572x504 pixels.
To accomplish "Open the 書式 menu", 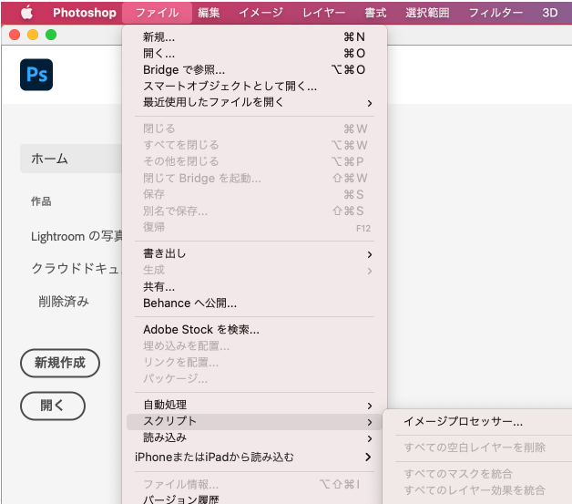I will (375, 13).
